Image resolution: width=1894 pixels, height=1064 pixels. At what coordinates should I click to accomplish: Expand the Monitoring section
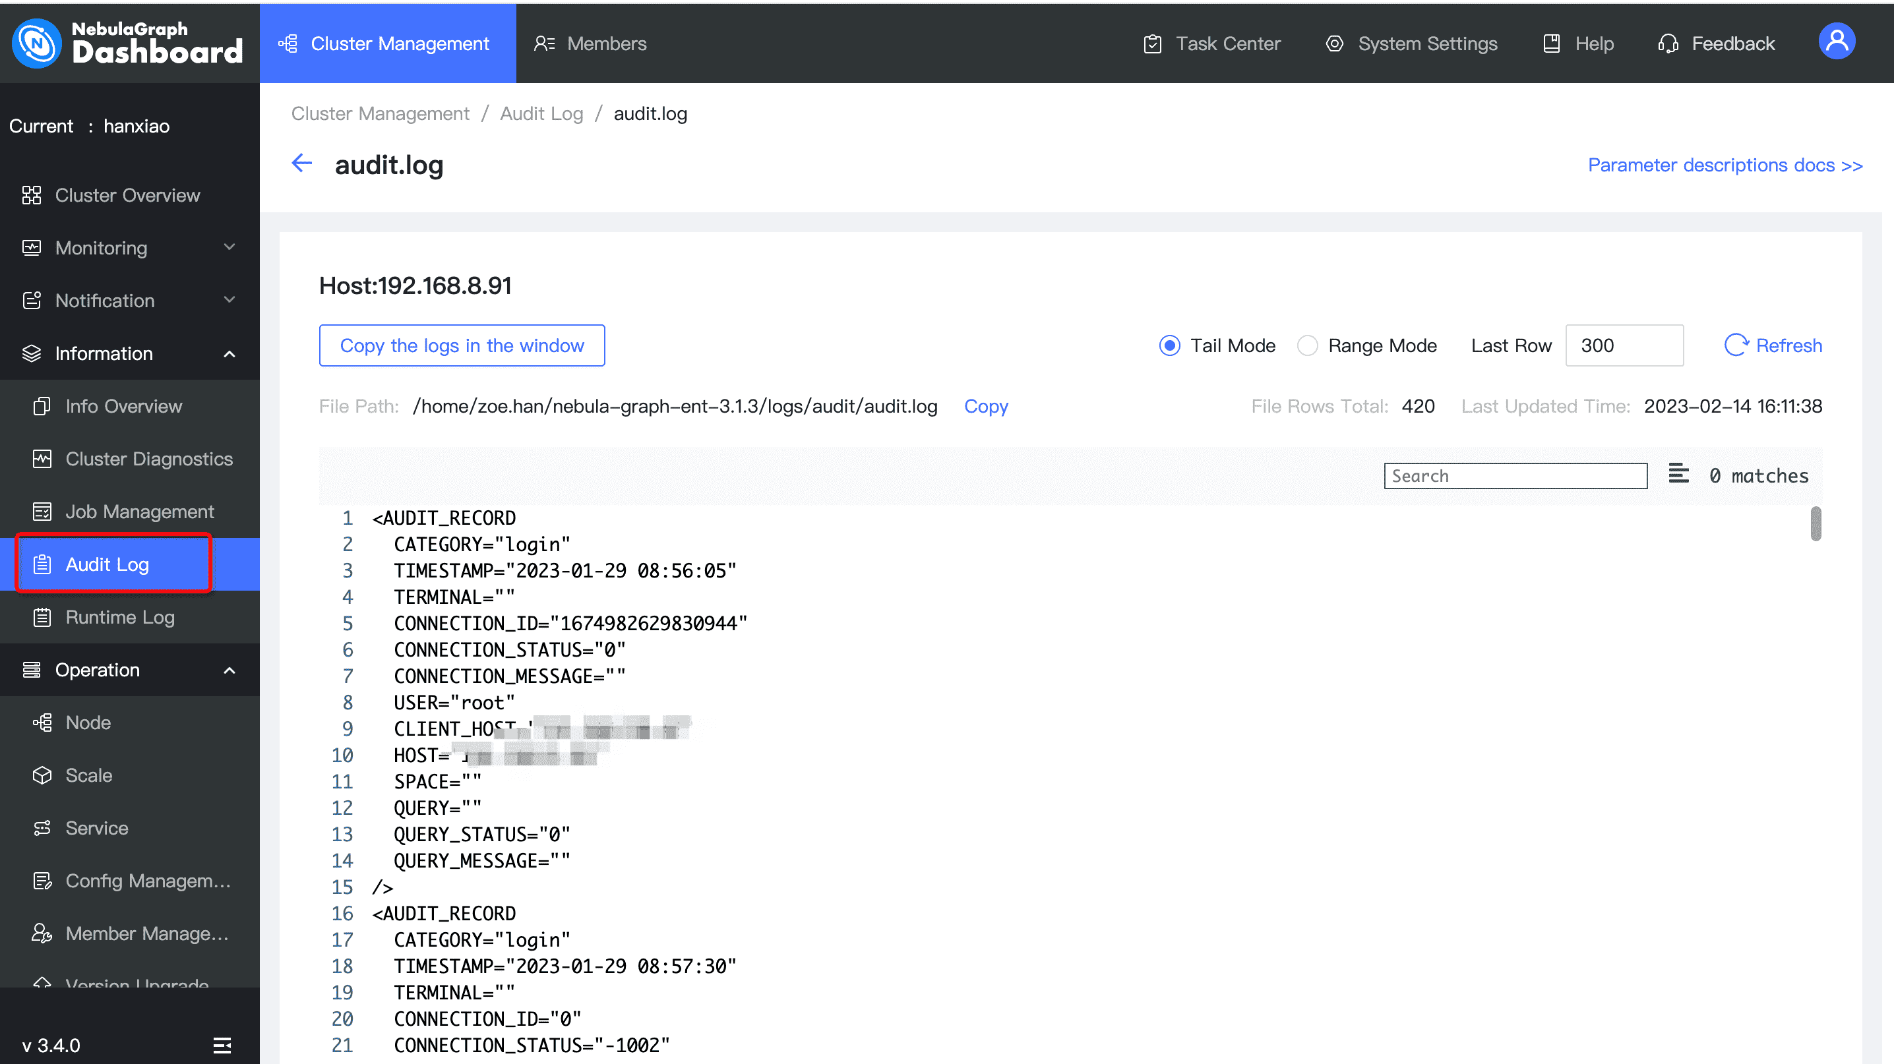[229, 248]
